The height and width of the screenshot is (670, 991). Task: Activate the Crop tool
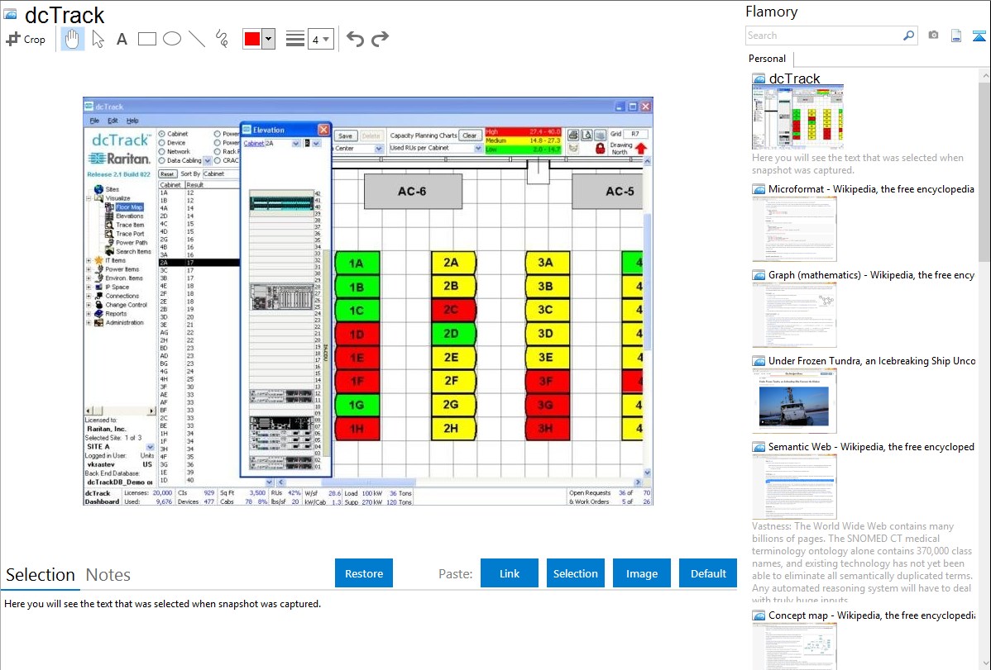point(26,39)
